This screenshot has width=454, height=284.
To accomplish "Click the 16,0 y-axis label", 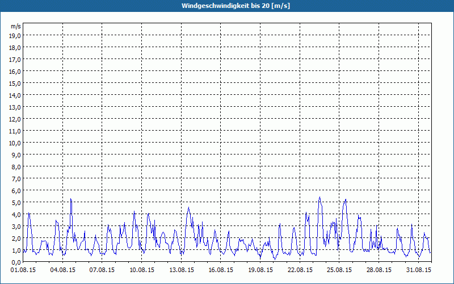I will 16,72.
